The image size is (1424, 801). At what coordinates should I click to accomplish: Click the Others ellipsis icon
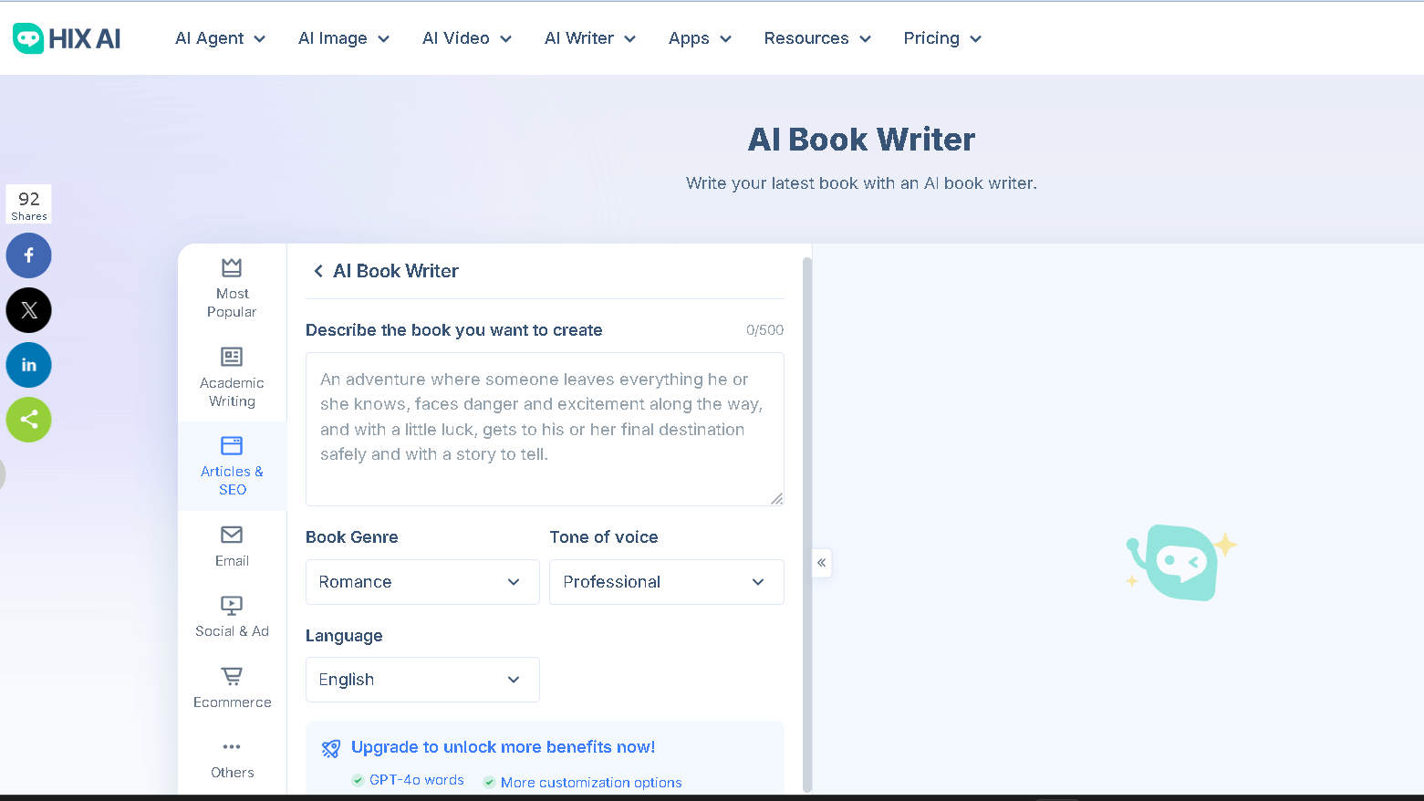click(x=231, y=748)
